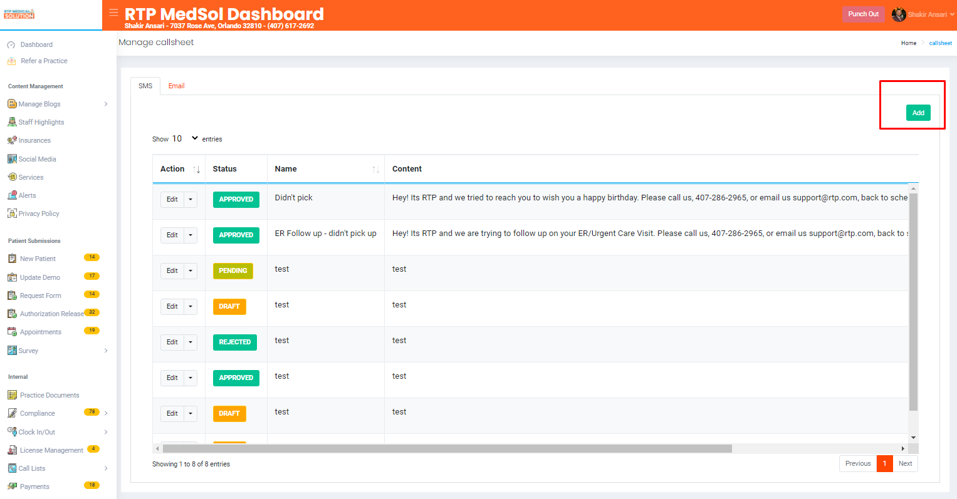Expand the Survey submenu chevron

coord(106,351)
